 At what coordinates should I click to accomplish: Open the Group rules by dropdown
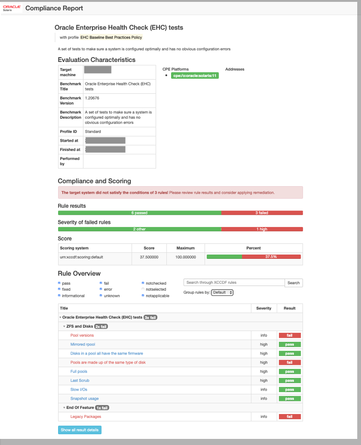[x=222, y=292]
